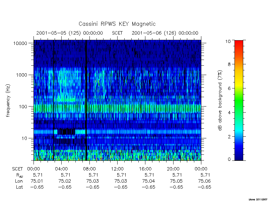Click the '75.03' longitude under 12:00
The height and width of the screenshot is (201, 268).
[x=121, y=181]
